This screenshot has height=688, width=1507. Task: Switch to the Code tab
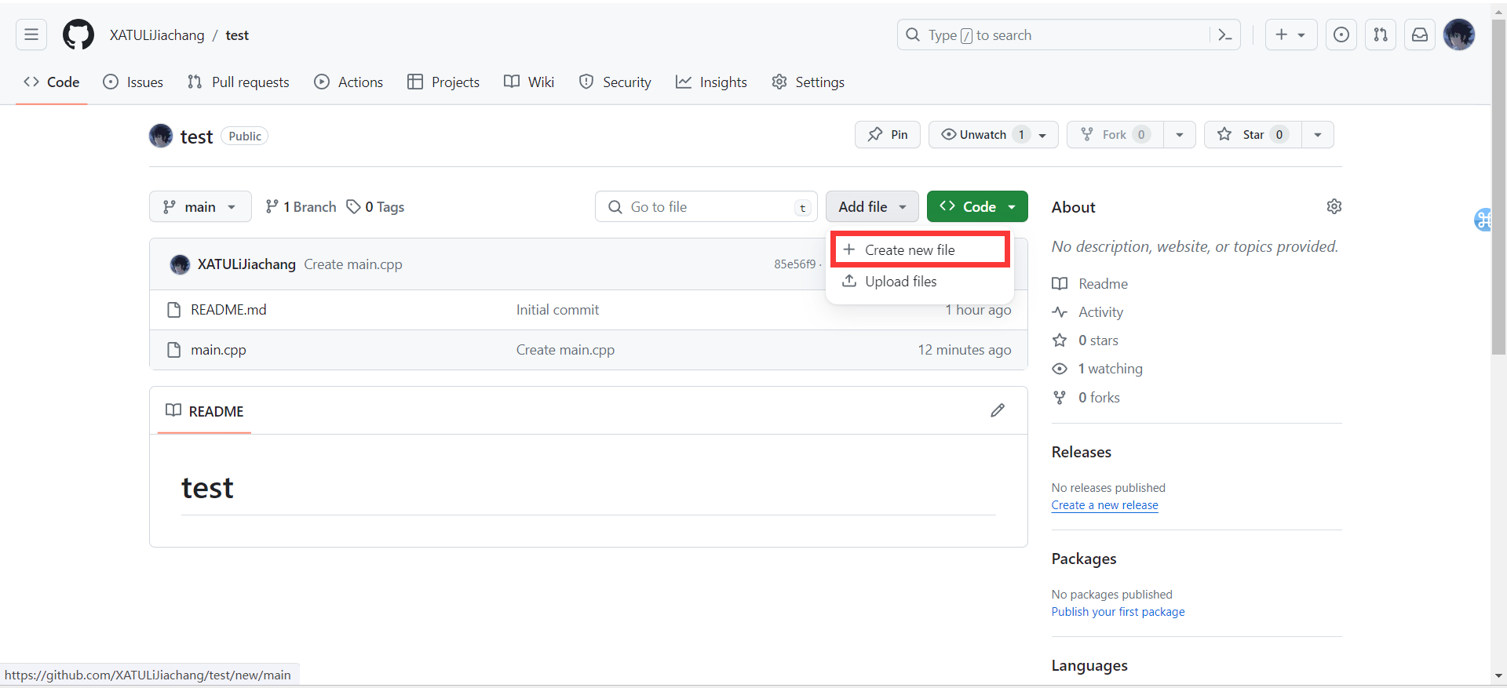coord(52,82)
